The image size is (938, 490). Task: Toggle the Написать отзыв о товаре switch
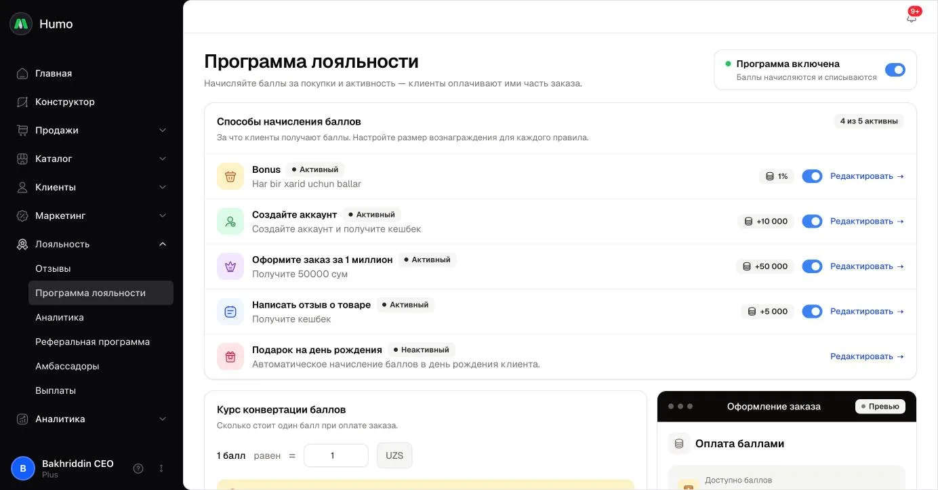[x=812, y=311]
